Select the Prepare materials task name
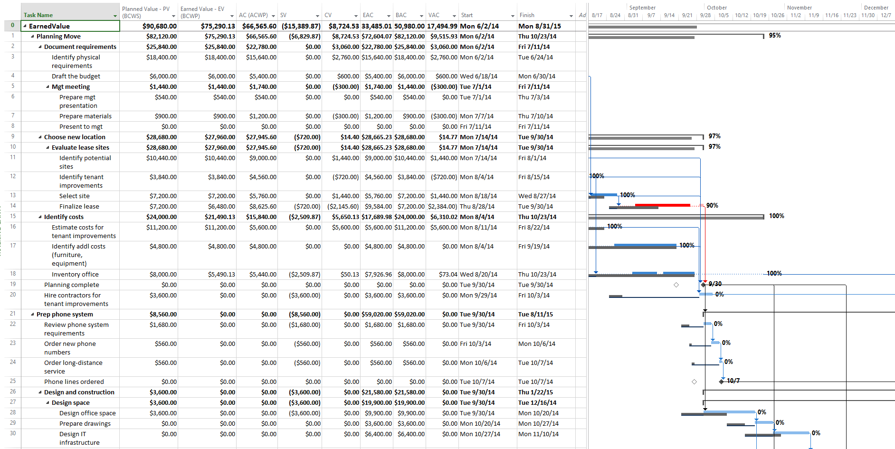The width and height of the screenshot is (895, 449). point(86,116)
